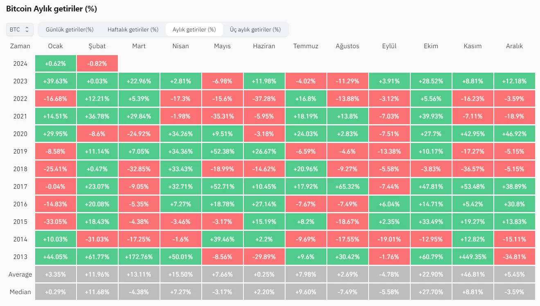This screenshot has width=540, height=306.
Task: Click the +449.35% cell for Kasım 2013
Action: coord(473,257)
